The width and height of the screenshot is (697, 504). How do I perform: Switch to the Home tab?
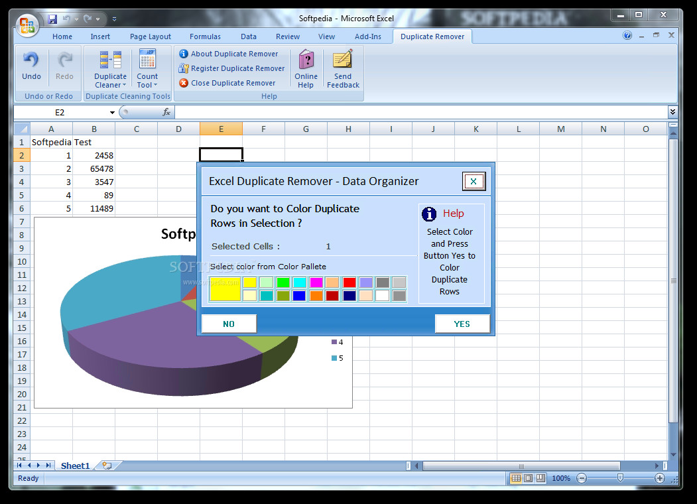[62, 36]
